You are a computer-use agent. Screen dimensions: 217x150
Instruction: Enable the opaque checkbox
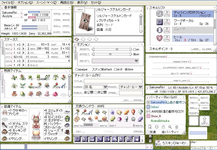point(77,69)
